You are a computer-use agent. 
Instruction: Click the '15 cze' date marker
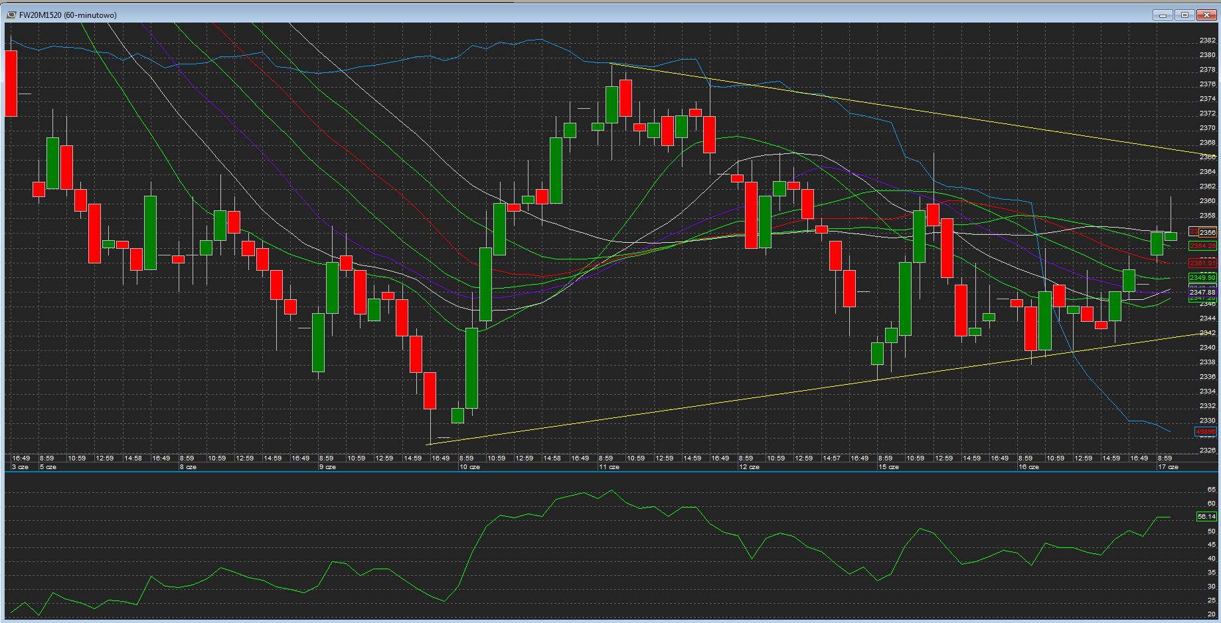point(888,467)
